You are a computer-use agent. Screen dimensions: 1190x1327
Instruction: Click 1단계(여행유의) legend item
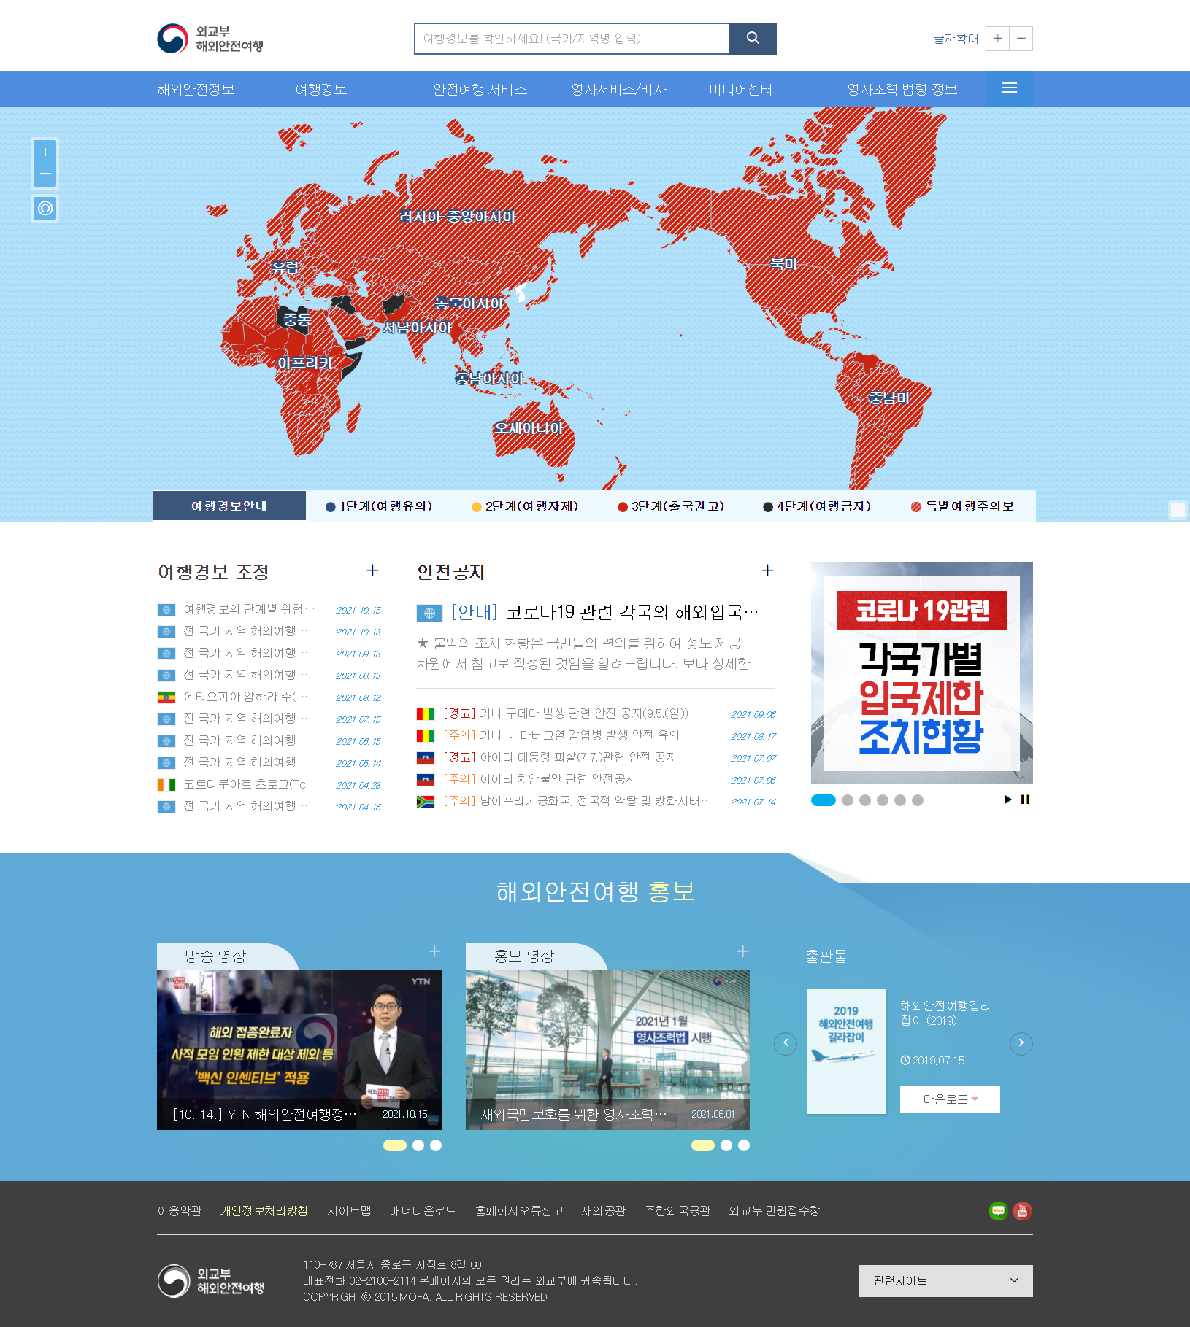point(379,506)
